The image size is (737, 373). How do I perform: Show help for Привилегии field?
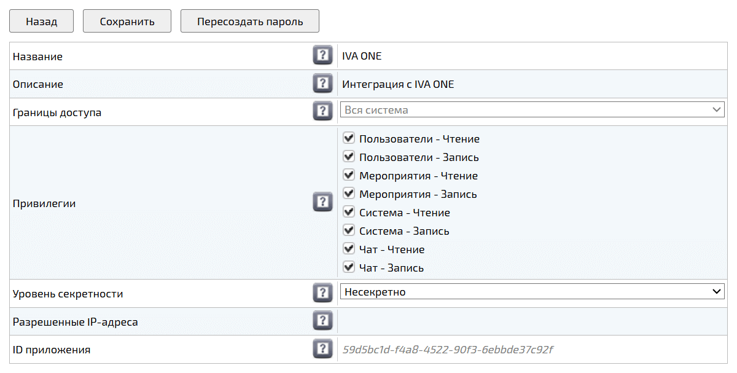point(322,202)
